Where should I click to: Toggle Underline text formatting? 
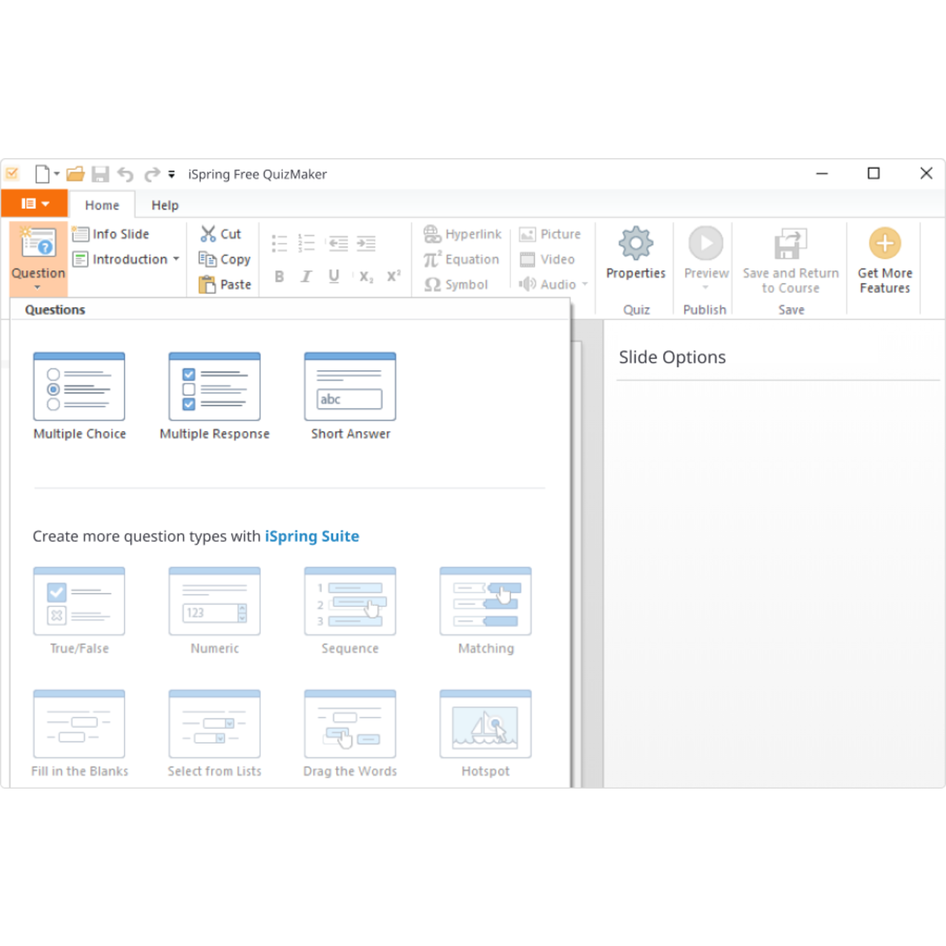point(334,276)
